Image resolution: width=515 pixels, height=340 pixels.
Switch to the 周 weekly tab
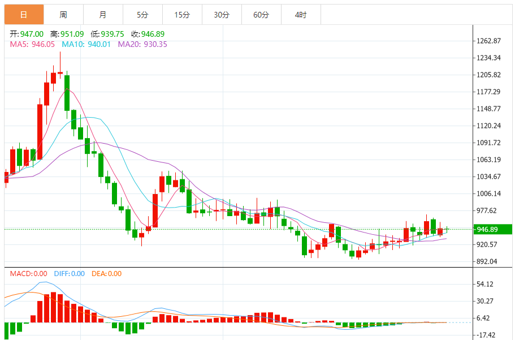[63, 15]
